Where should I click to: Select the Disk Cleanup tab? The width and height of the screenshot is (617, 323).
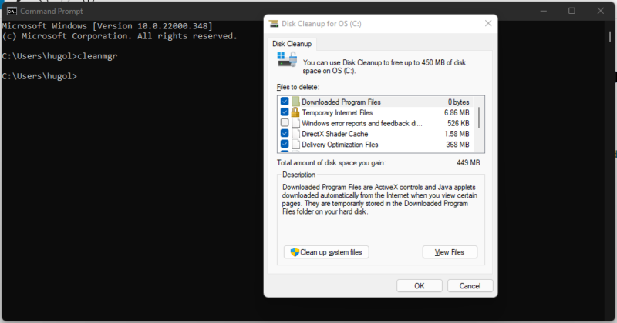point(292,44)
